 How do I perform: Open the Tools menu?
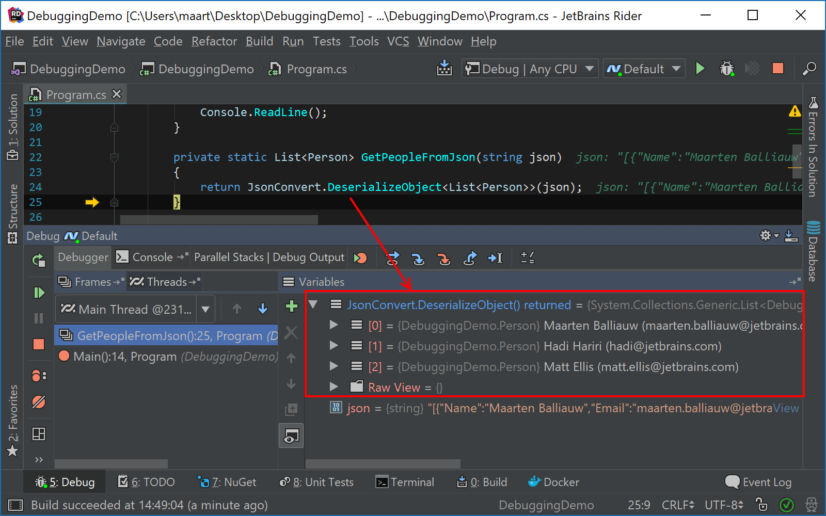click(x=364, y=41)
